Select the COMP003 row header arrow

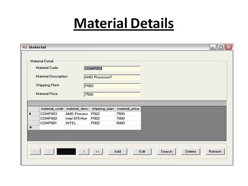34,114
